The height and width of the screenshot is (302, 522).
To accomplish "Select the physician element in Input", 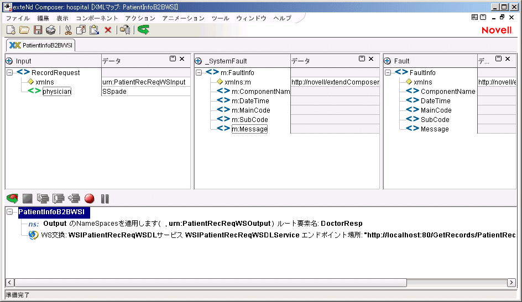I will pos(57,91).
